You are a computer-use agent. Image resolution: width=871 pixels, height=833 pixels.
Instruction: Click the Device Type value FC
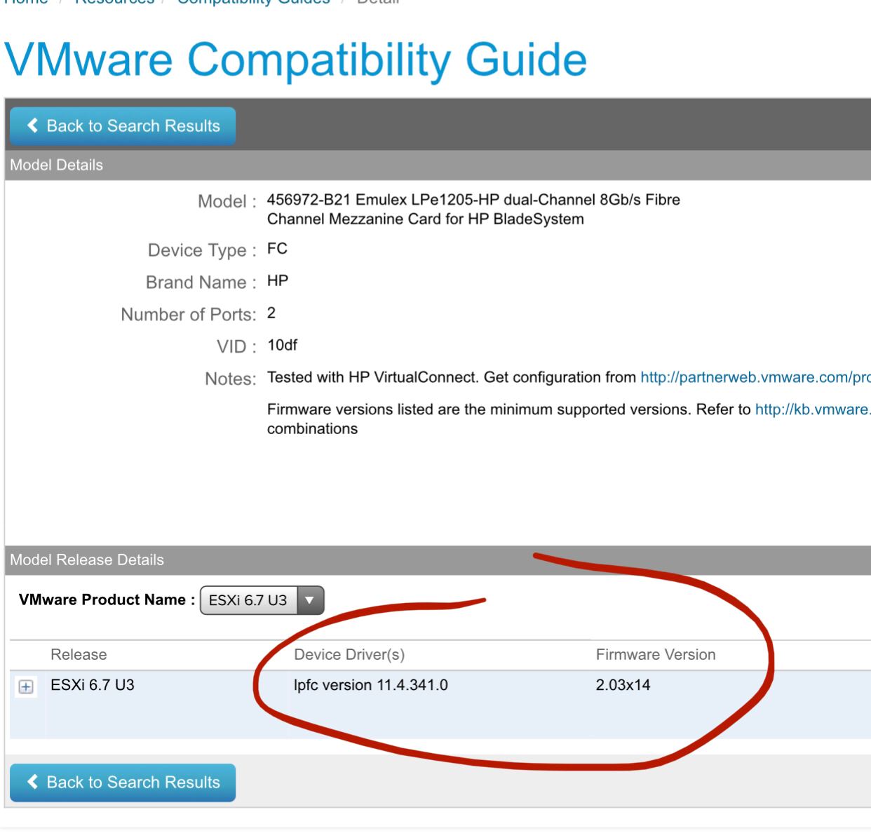[x=277, y=249]
